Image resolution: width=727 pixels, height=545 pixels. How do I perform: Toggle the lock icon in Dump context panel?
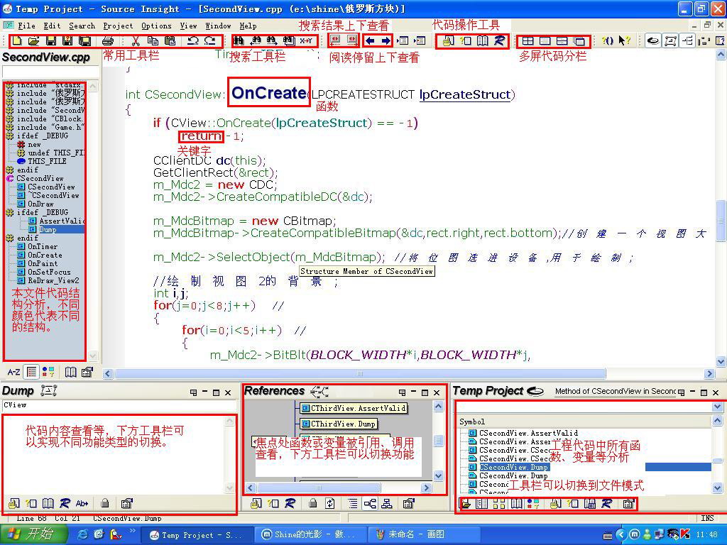pos(105,503)
